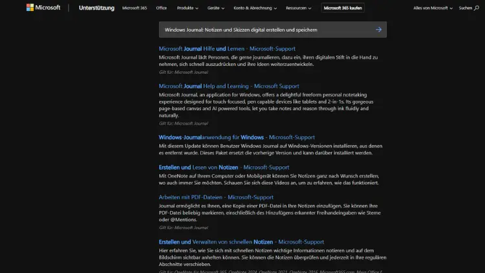Expand the Konto & Abrechnung menu

pos(255,8)
